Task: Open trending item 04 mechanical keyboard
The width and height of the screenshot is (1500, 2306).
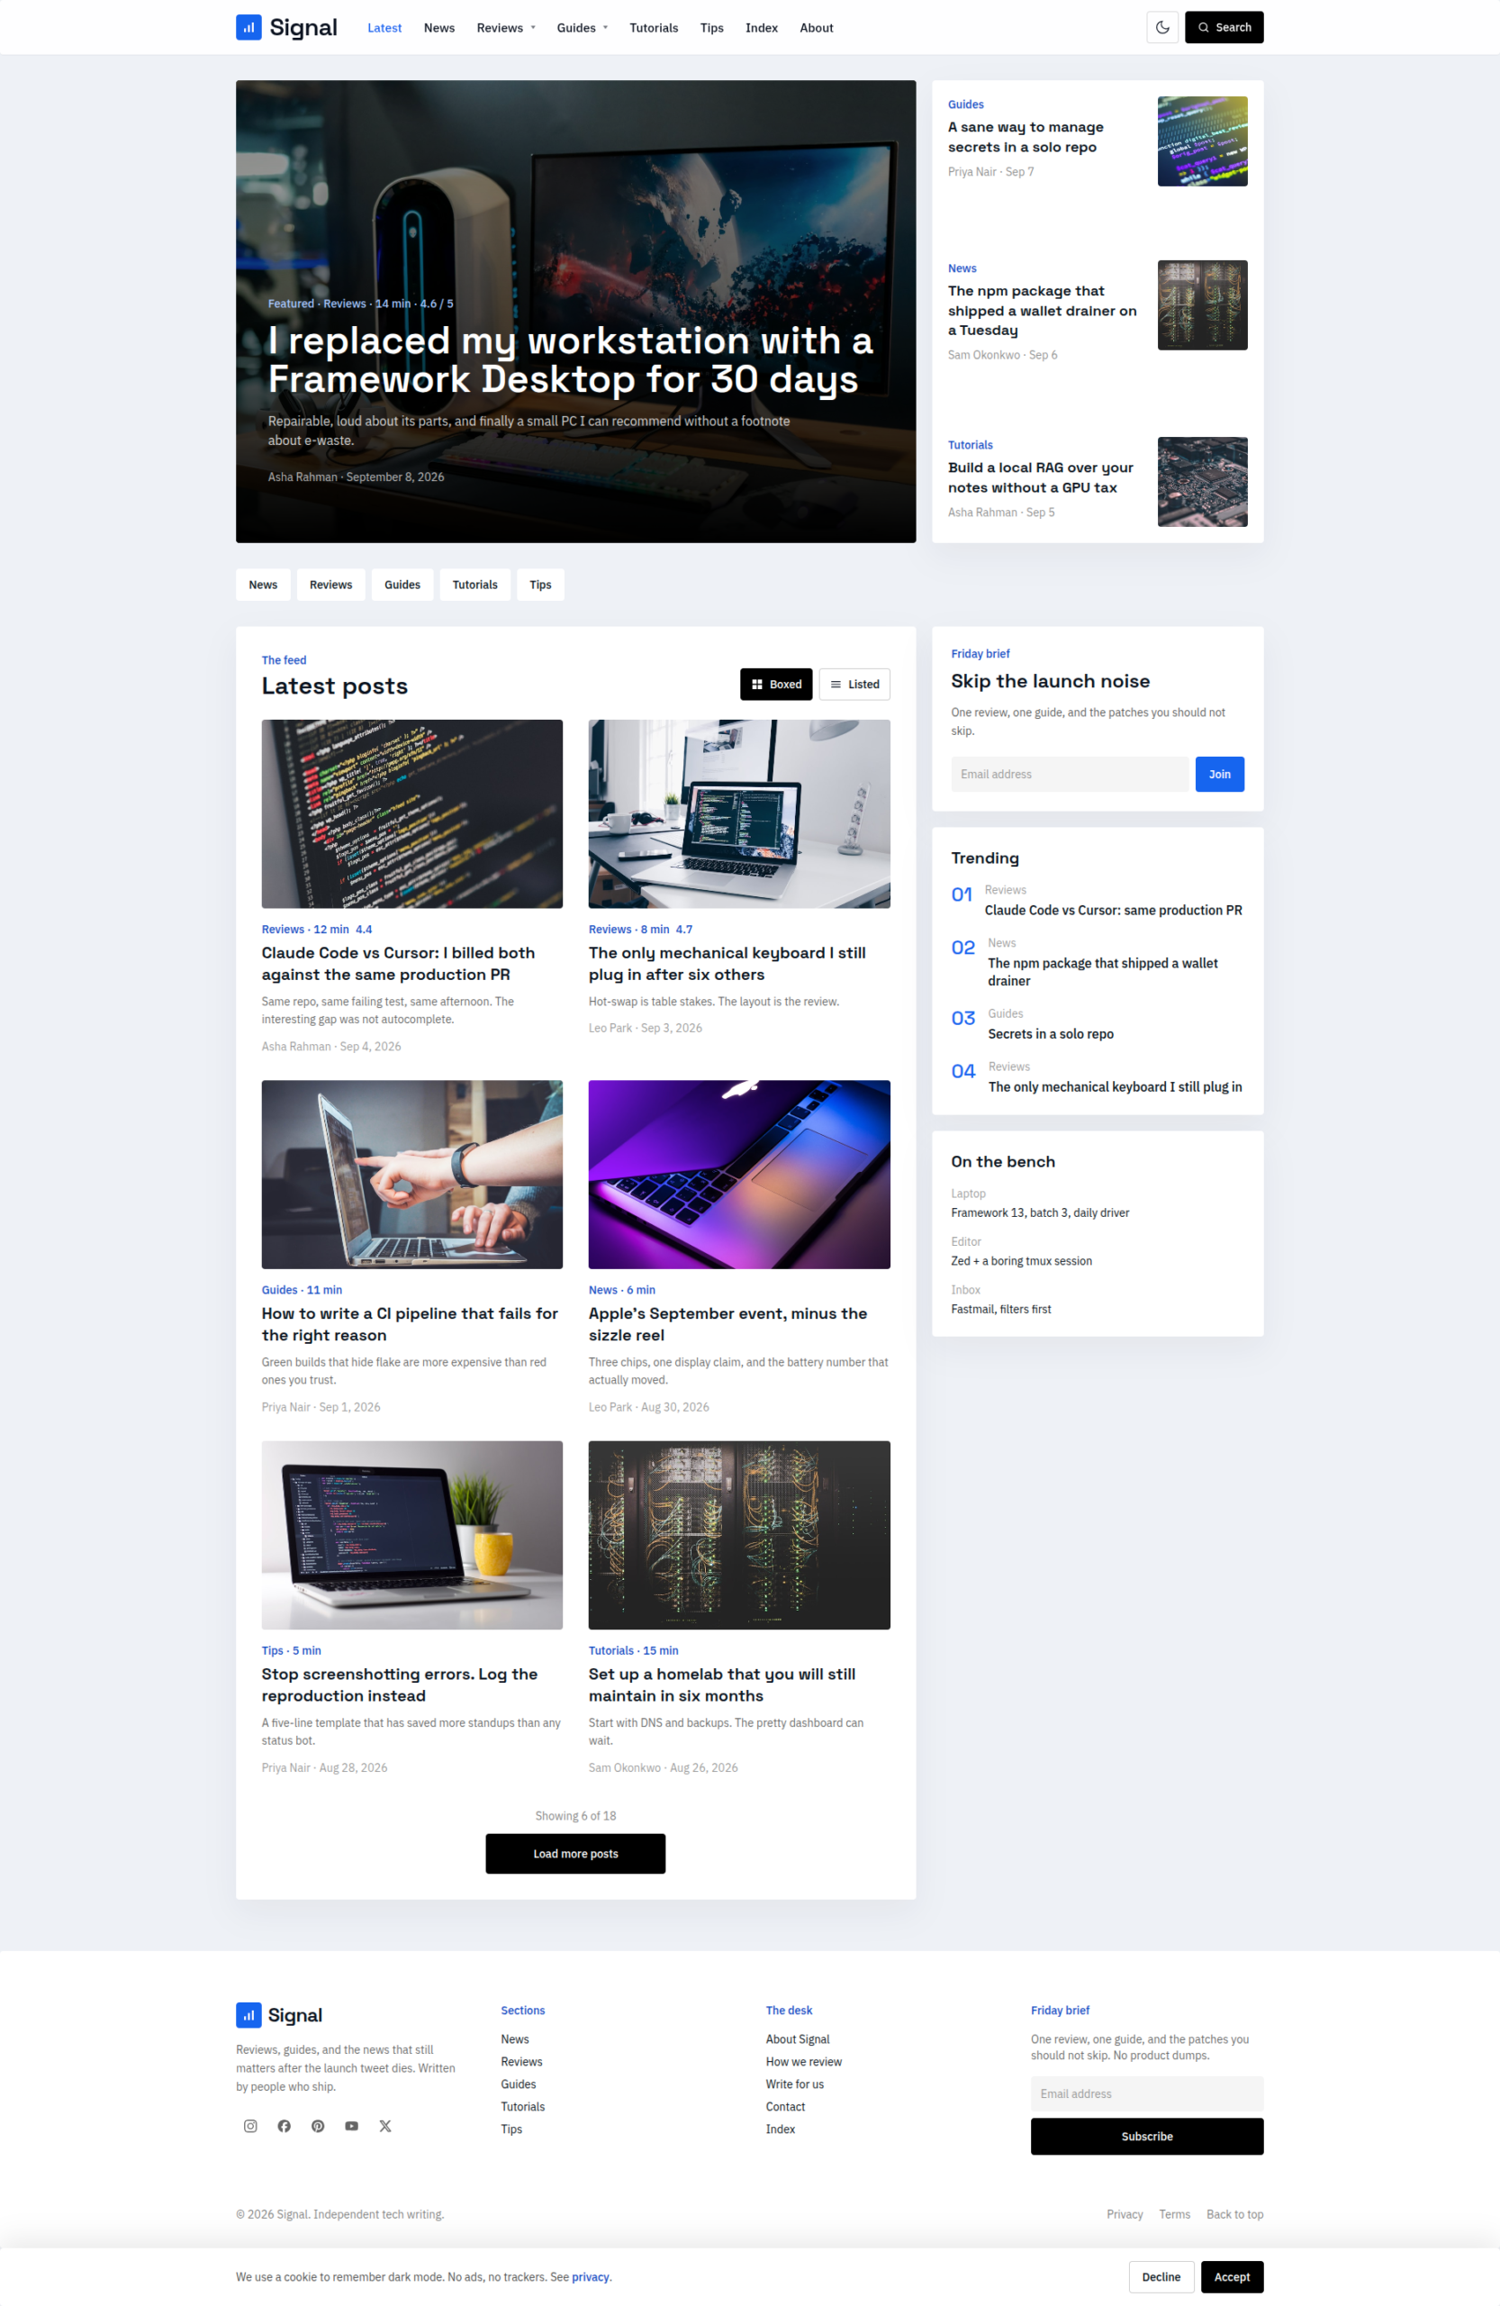Action: click(x=1115, y=1087)
